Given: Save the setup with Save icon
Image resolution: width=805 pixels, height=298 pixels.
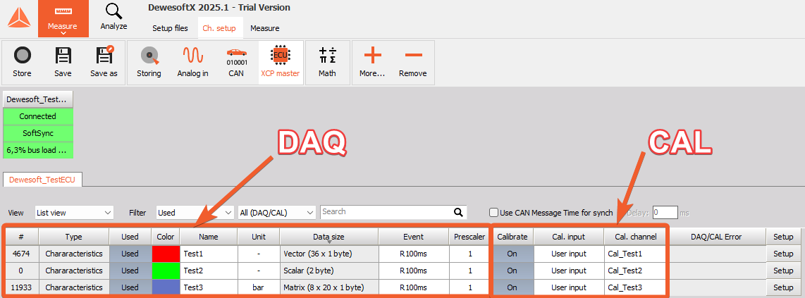Looking at the screenshot, I should coord(63,63).
